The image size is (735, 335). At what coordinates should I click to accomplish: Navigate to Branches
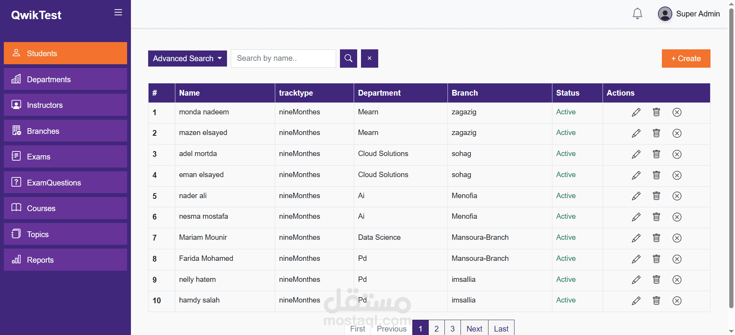click(65, 131)
